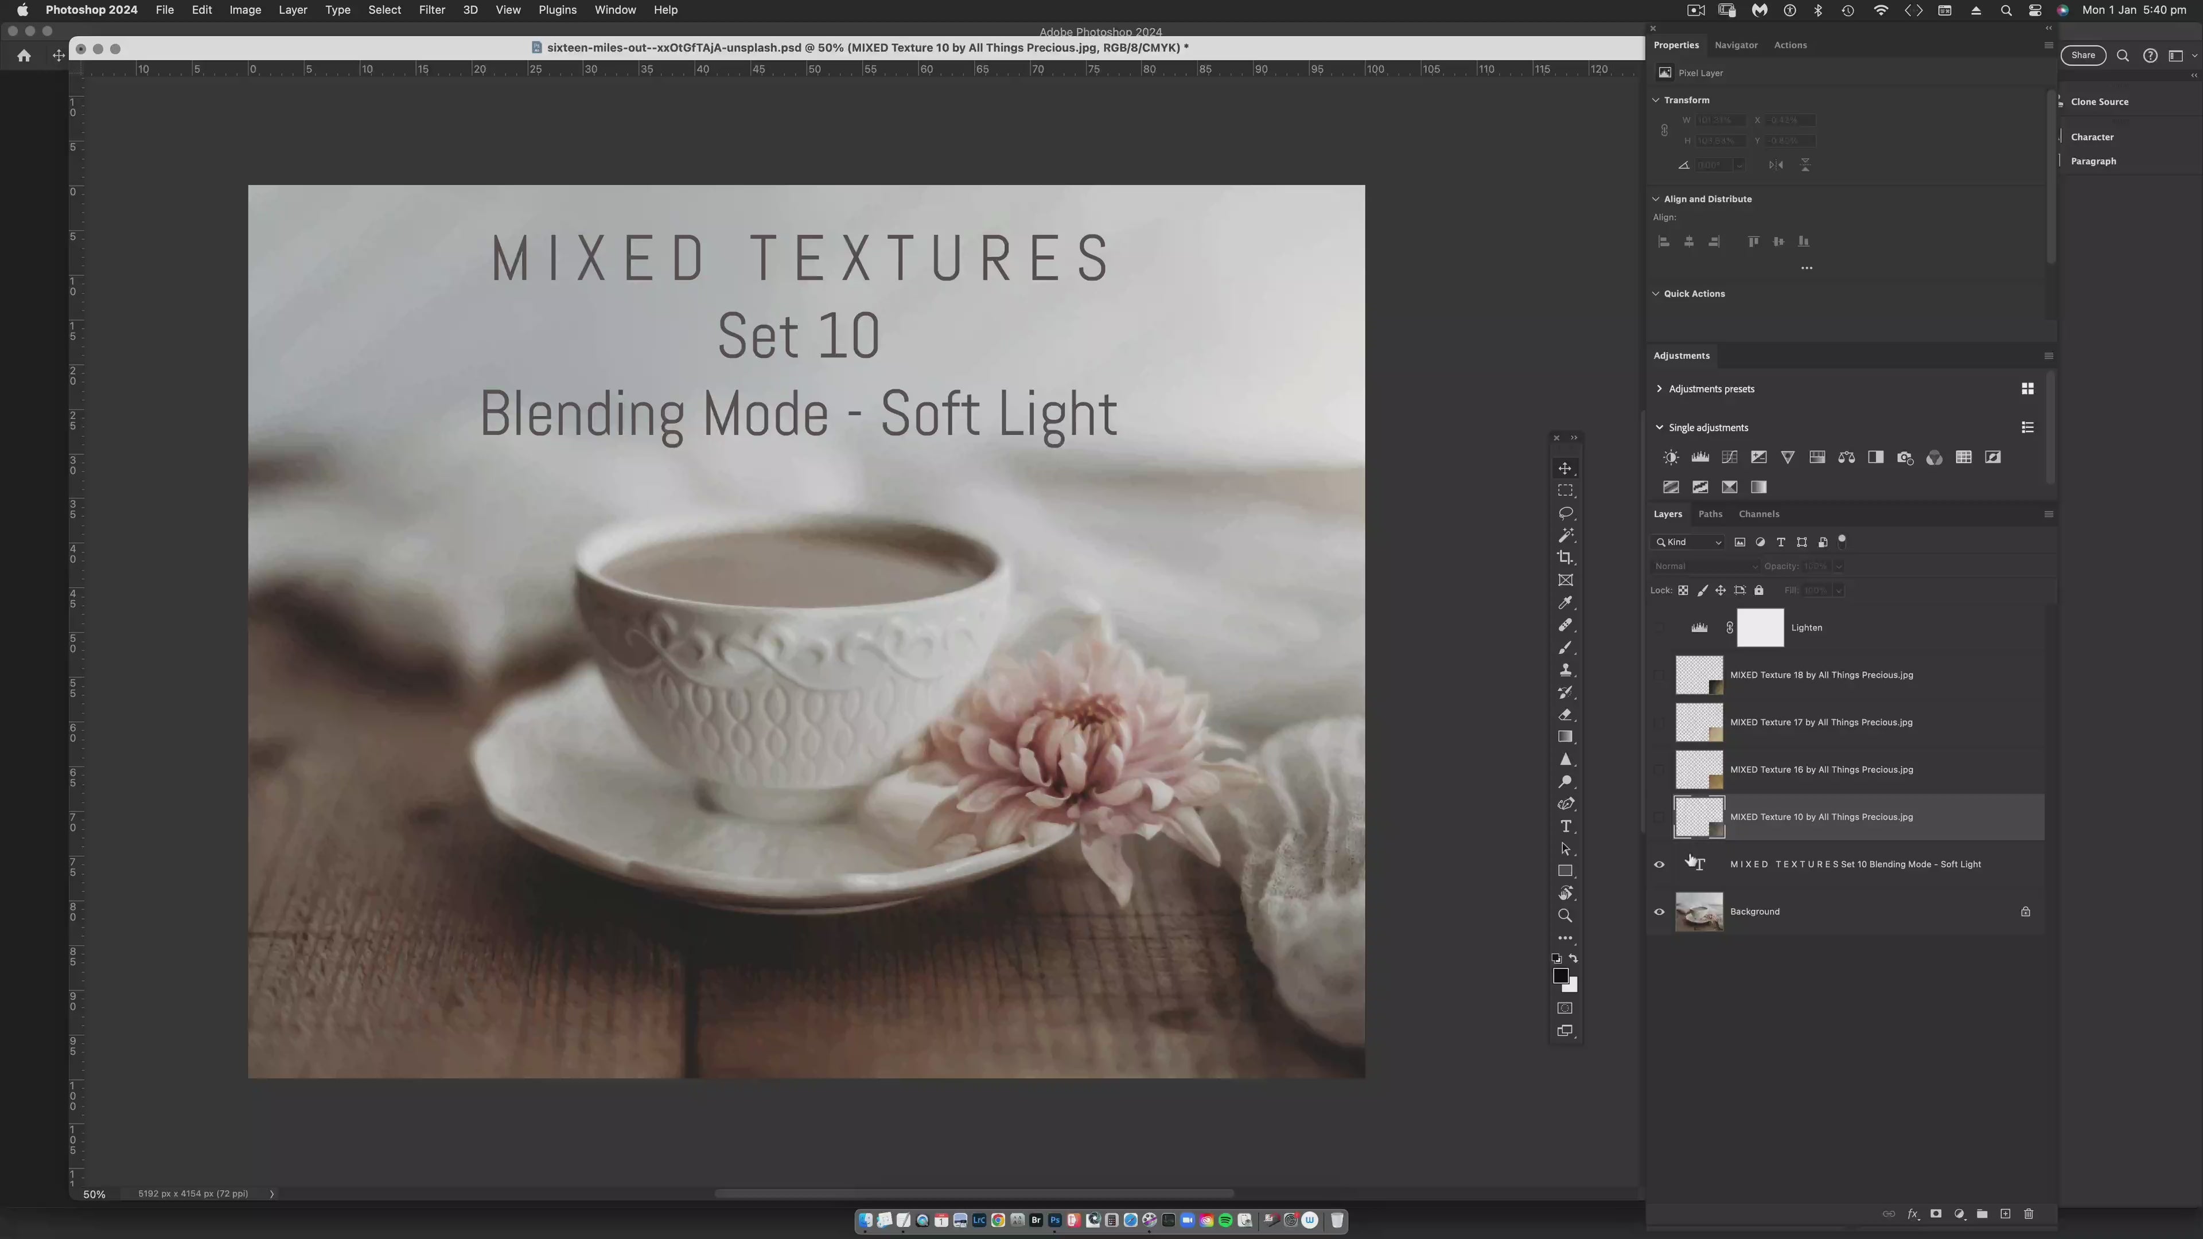Collapse the Transform section in Properties
Image resolution: width=2203 pixels, height=1239 pixels.
1656,100
